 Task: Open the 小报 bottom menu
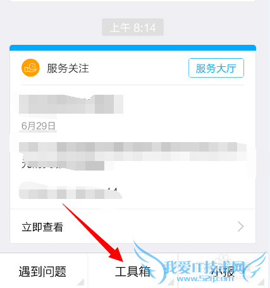point(223,272)
